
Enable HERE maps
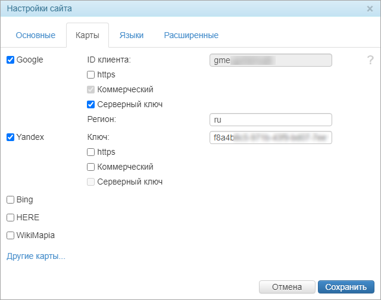coord(10,217)
